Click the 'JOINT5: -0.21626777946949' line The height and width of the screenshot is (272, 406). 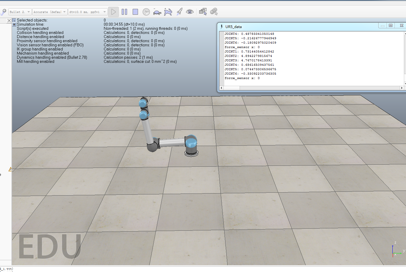pyautogui.click(x=250, y=38)
